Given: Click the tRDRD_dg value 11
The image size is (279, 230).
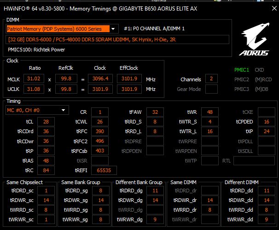Looking at the screenshot, I should pos(155,191).
